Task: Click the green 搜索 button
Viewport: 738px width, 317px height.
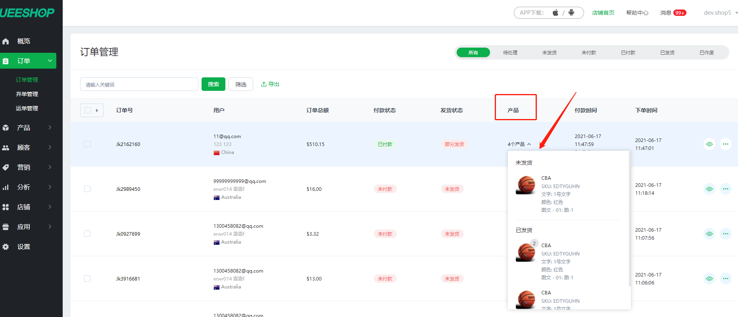Action: tap(213, 84)
